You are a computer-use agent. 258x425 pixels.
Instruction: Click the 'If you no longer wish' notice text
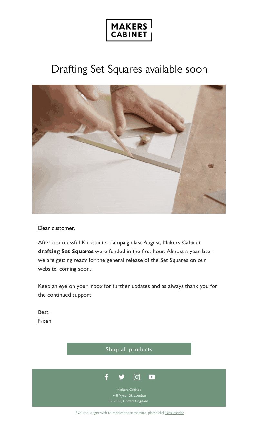point(120,413)
